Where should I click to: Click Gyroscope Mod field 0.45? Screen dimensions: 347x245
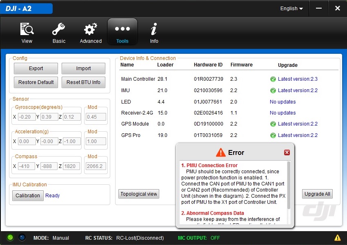tap(96, 117)
